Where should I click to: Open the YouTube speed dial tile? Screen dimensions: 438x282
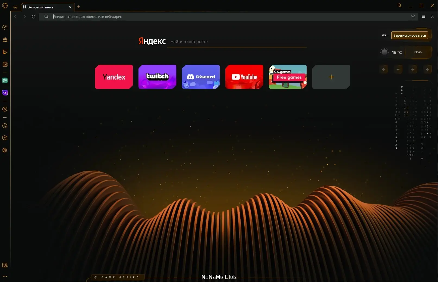tap(244, 77)
